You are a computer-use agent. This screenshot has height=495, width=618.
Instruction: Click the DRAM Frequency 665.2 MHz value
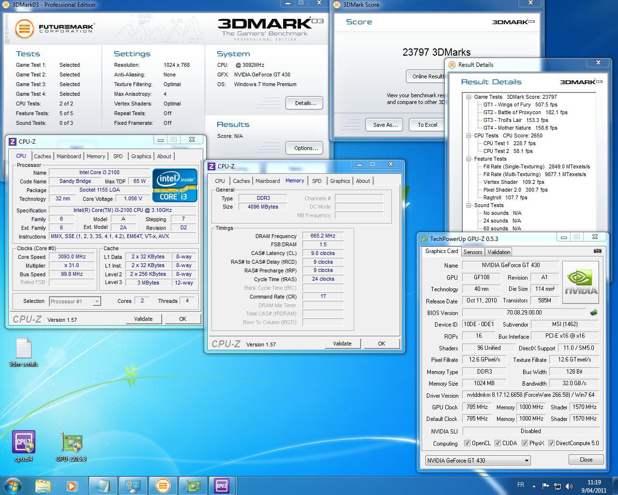click(323, 236)
